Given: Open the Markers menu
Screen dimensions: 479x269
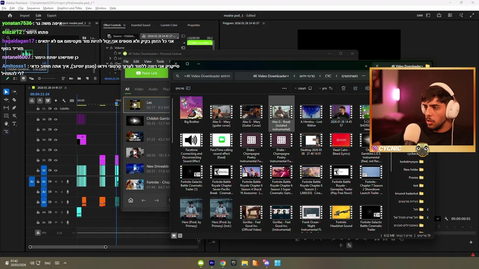Looking at the screenshot, I should tap(48, 8).
